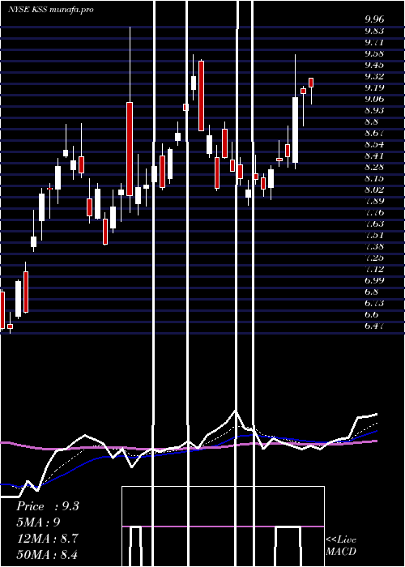Screen dimensions: 405x567
Task: Click the <<Live MACD label
Action: click(341, 545)
